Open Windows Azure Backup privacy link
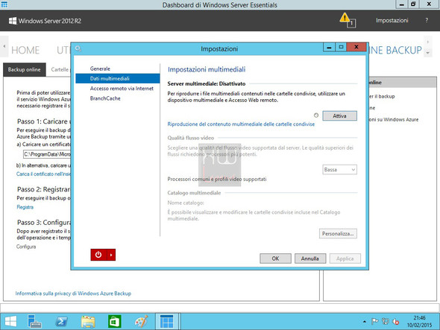 (73, 293)
